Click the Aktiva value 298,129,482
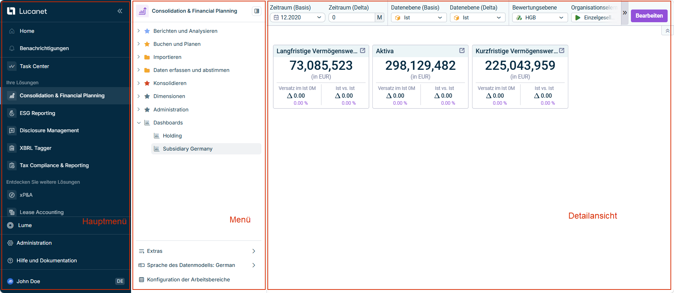 tap(420, 65)
